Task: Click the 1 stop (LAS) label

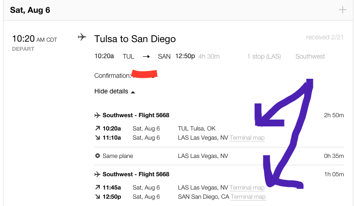Action: pos(264,56)
